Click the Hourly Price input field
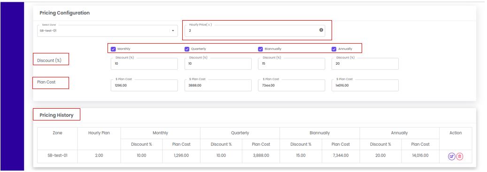This screenshot has width=487, height=172. (255, 30)
